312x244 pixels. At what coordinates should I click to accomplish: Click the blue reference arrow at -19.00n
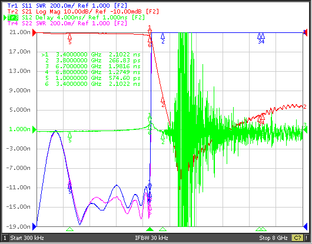[x=35, y=226]
